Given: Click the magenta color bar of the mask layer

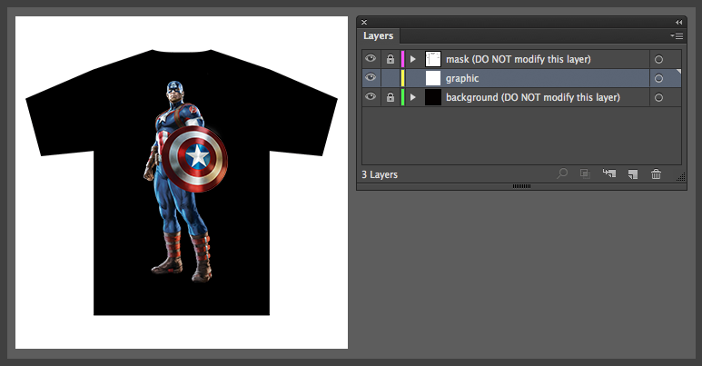Looking at the screenshot, I should click(x=402, y=59).
